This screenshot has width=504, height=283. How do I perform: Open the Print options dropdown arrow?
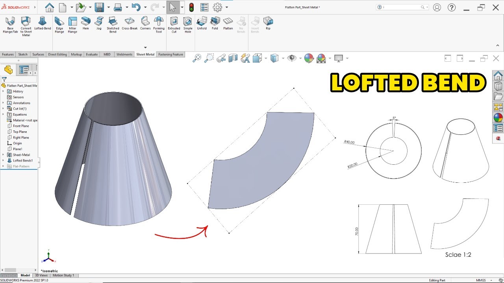click(127, 7)
